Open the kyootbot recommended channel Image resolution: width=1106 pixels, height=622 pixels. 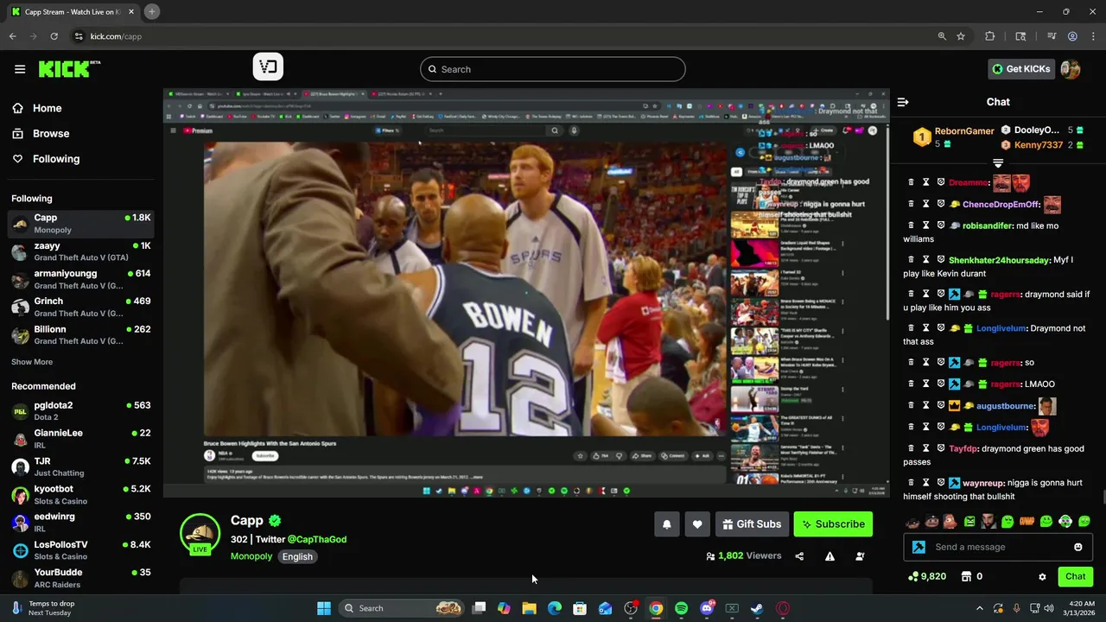[x=81, y=494]
